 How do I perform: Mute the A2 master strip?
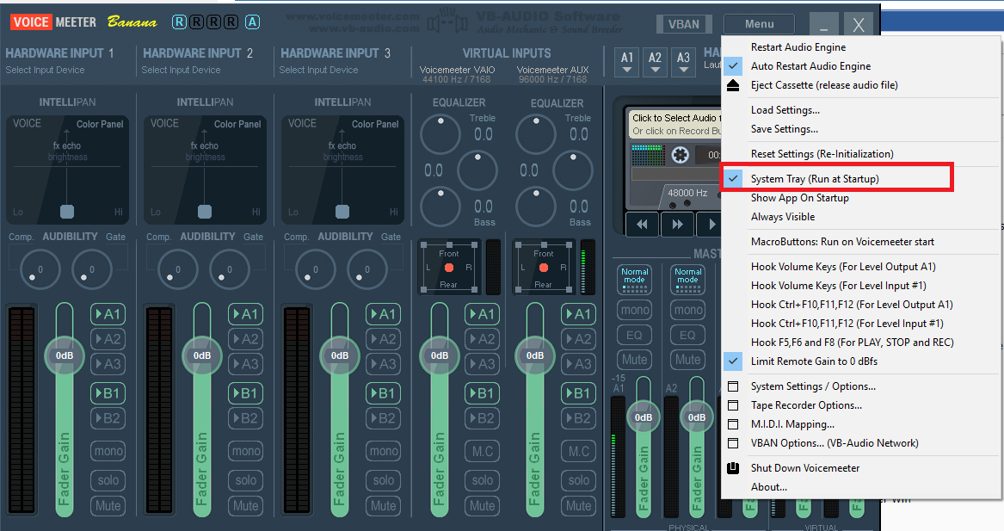[x=687, y=360]
